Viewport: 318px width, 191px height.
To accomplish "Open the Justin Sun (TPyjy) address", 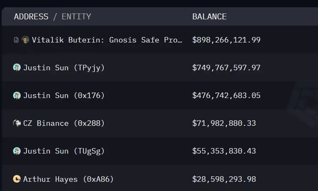I will (x=64, y=68).
